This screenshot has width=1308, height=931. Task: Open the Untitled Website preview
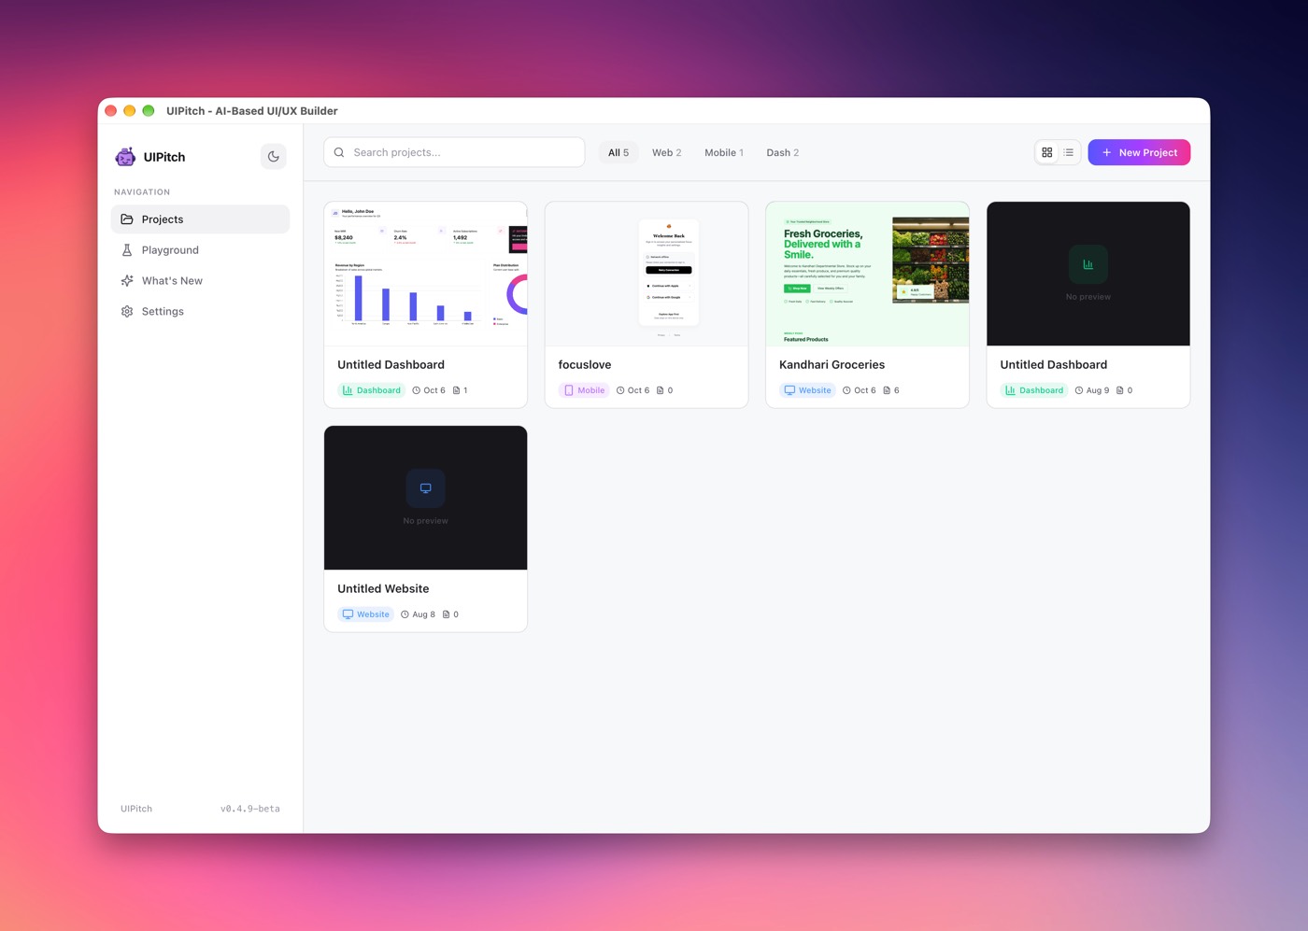pyautogui.click(x=426, y=498)
